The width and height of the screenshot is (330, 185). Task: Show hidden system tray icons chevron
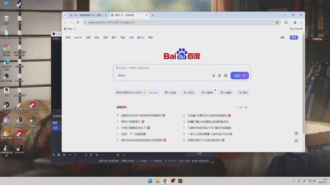click(293, 181)
